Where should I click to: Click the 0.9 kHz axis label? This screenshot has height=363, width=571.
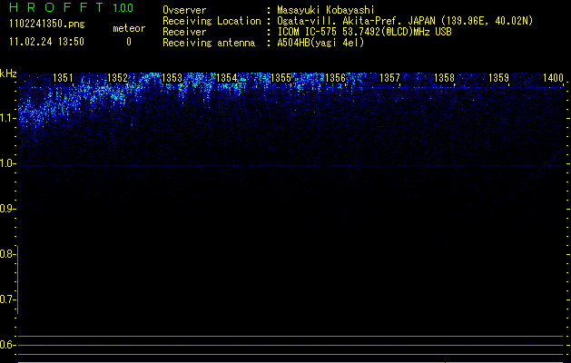(7, 209)
